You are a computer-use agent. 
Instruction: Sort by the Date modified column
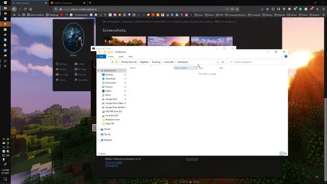(181, 68)
